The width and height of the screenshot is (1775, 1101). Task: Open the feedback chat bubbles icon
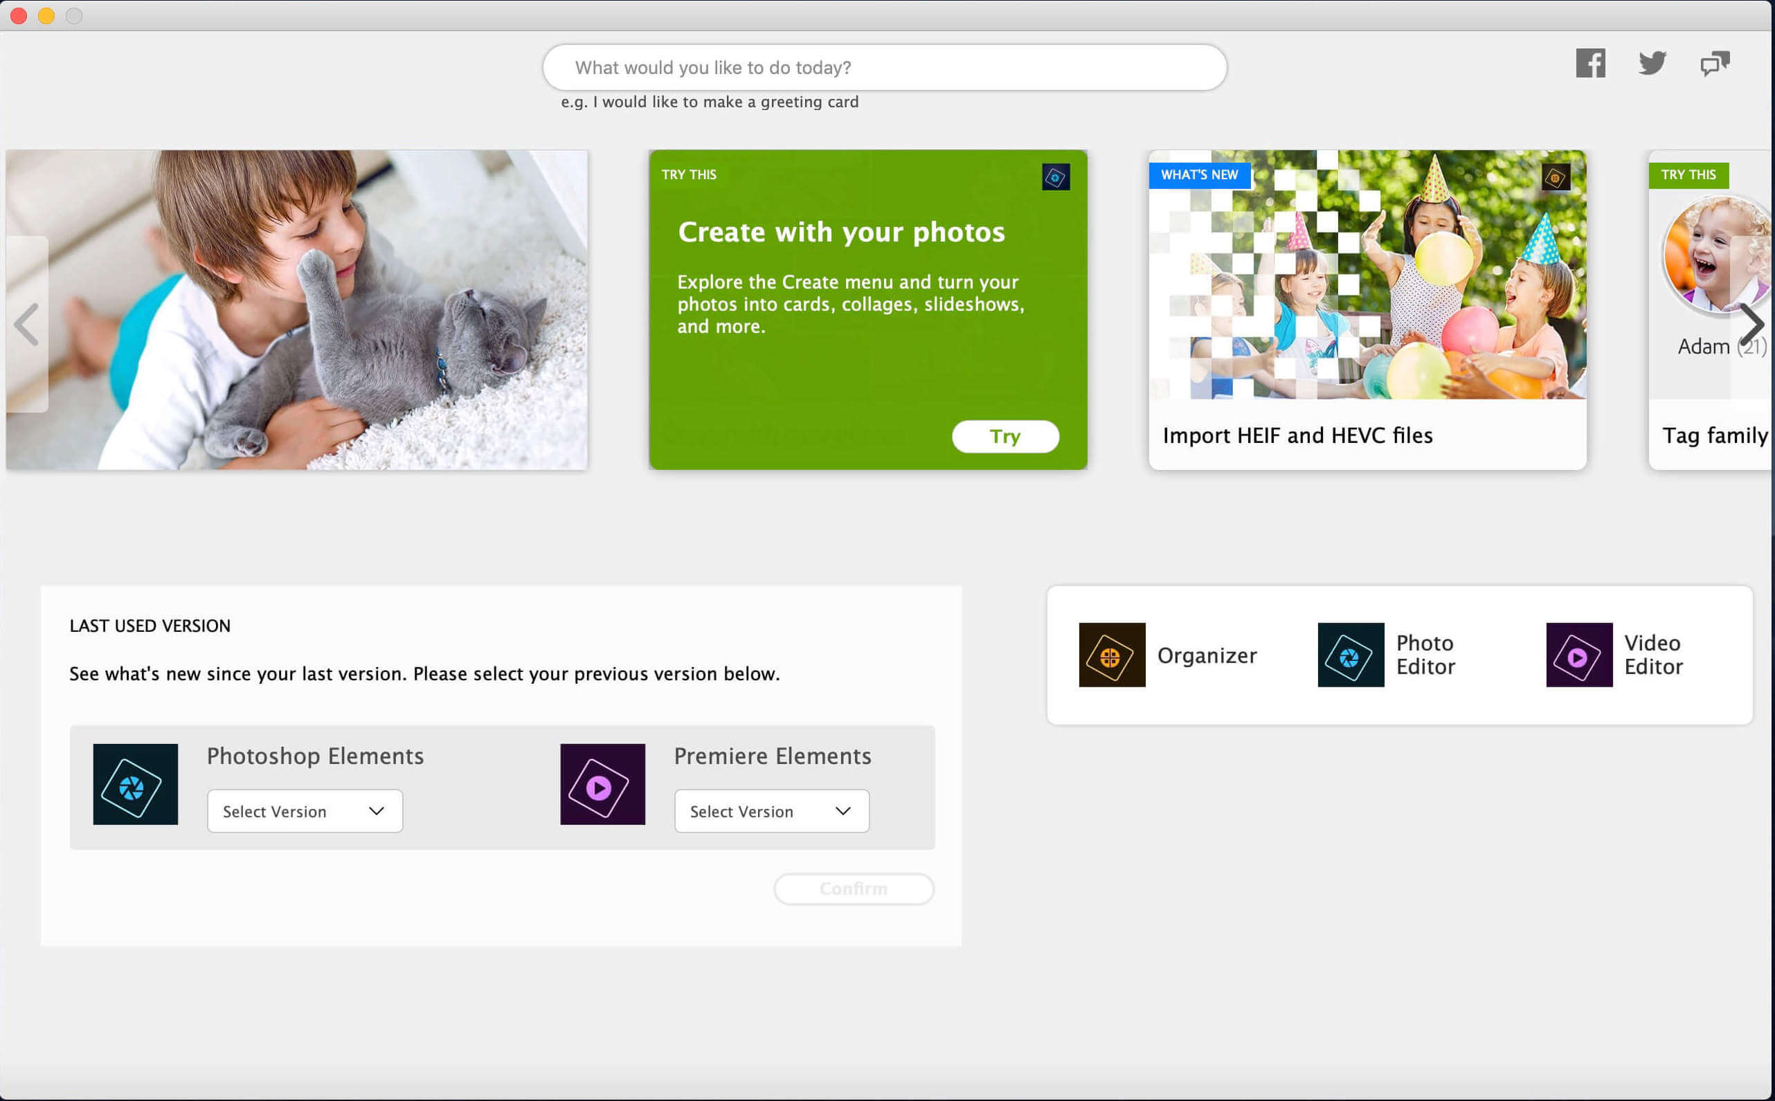click(1715, 64)
